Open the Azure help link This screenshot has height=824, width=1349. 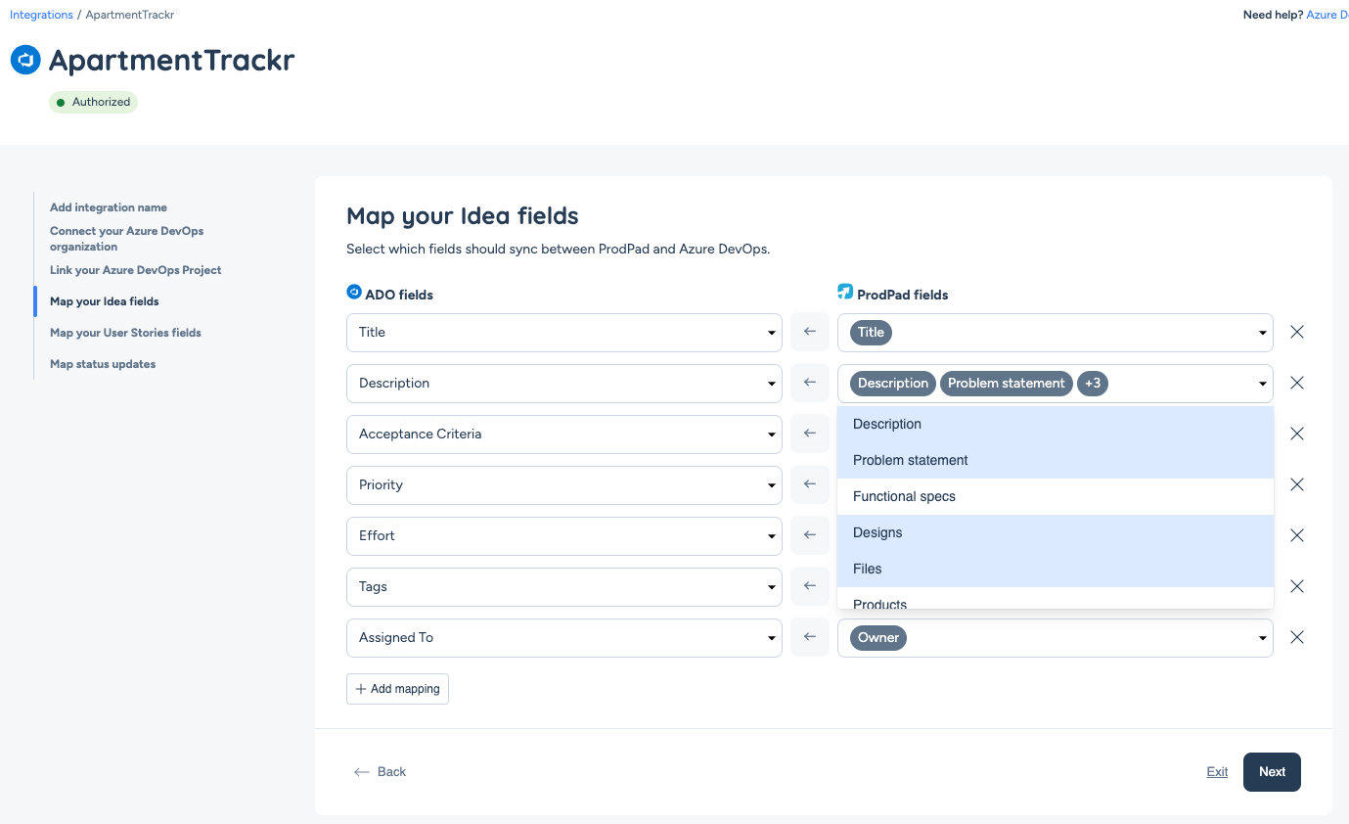[x=1328, y=15]
